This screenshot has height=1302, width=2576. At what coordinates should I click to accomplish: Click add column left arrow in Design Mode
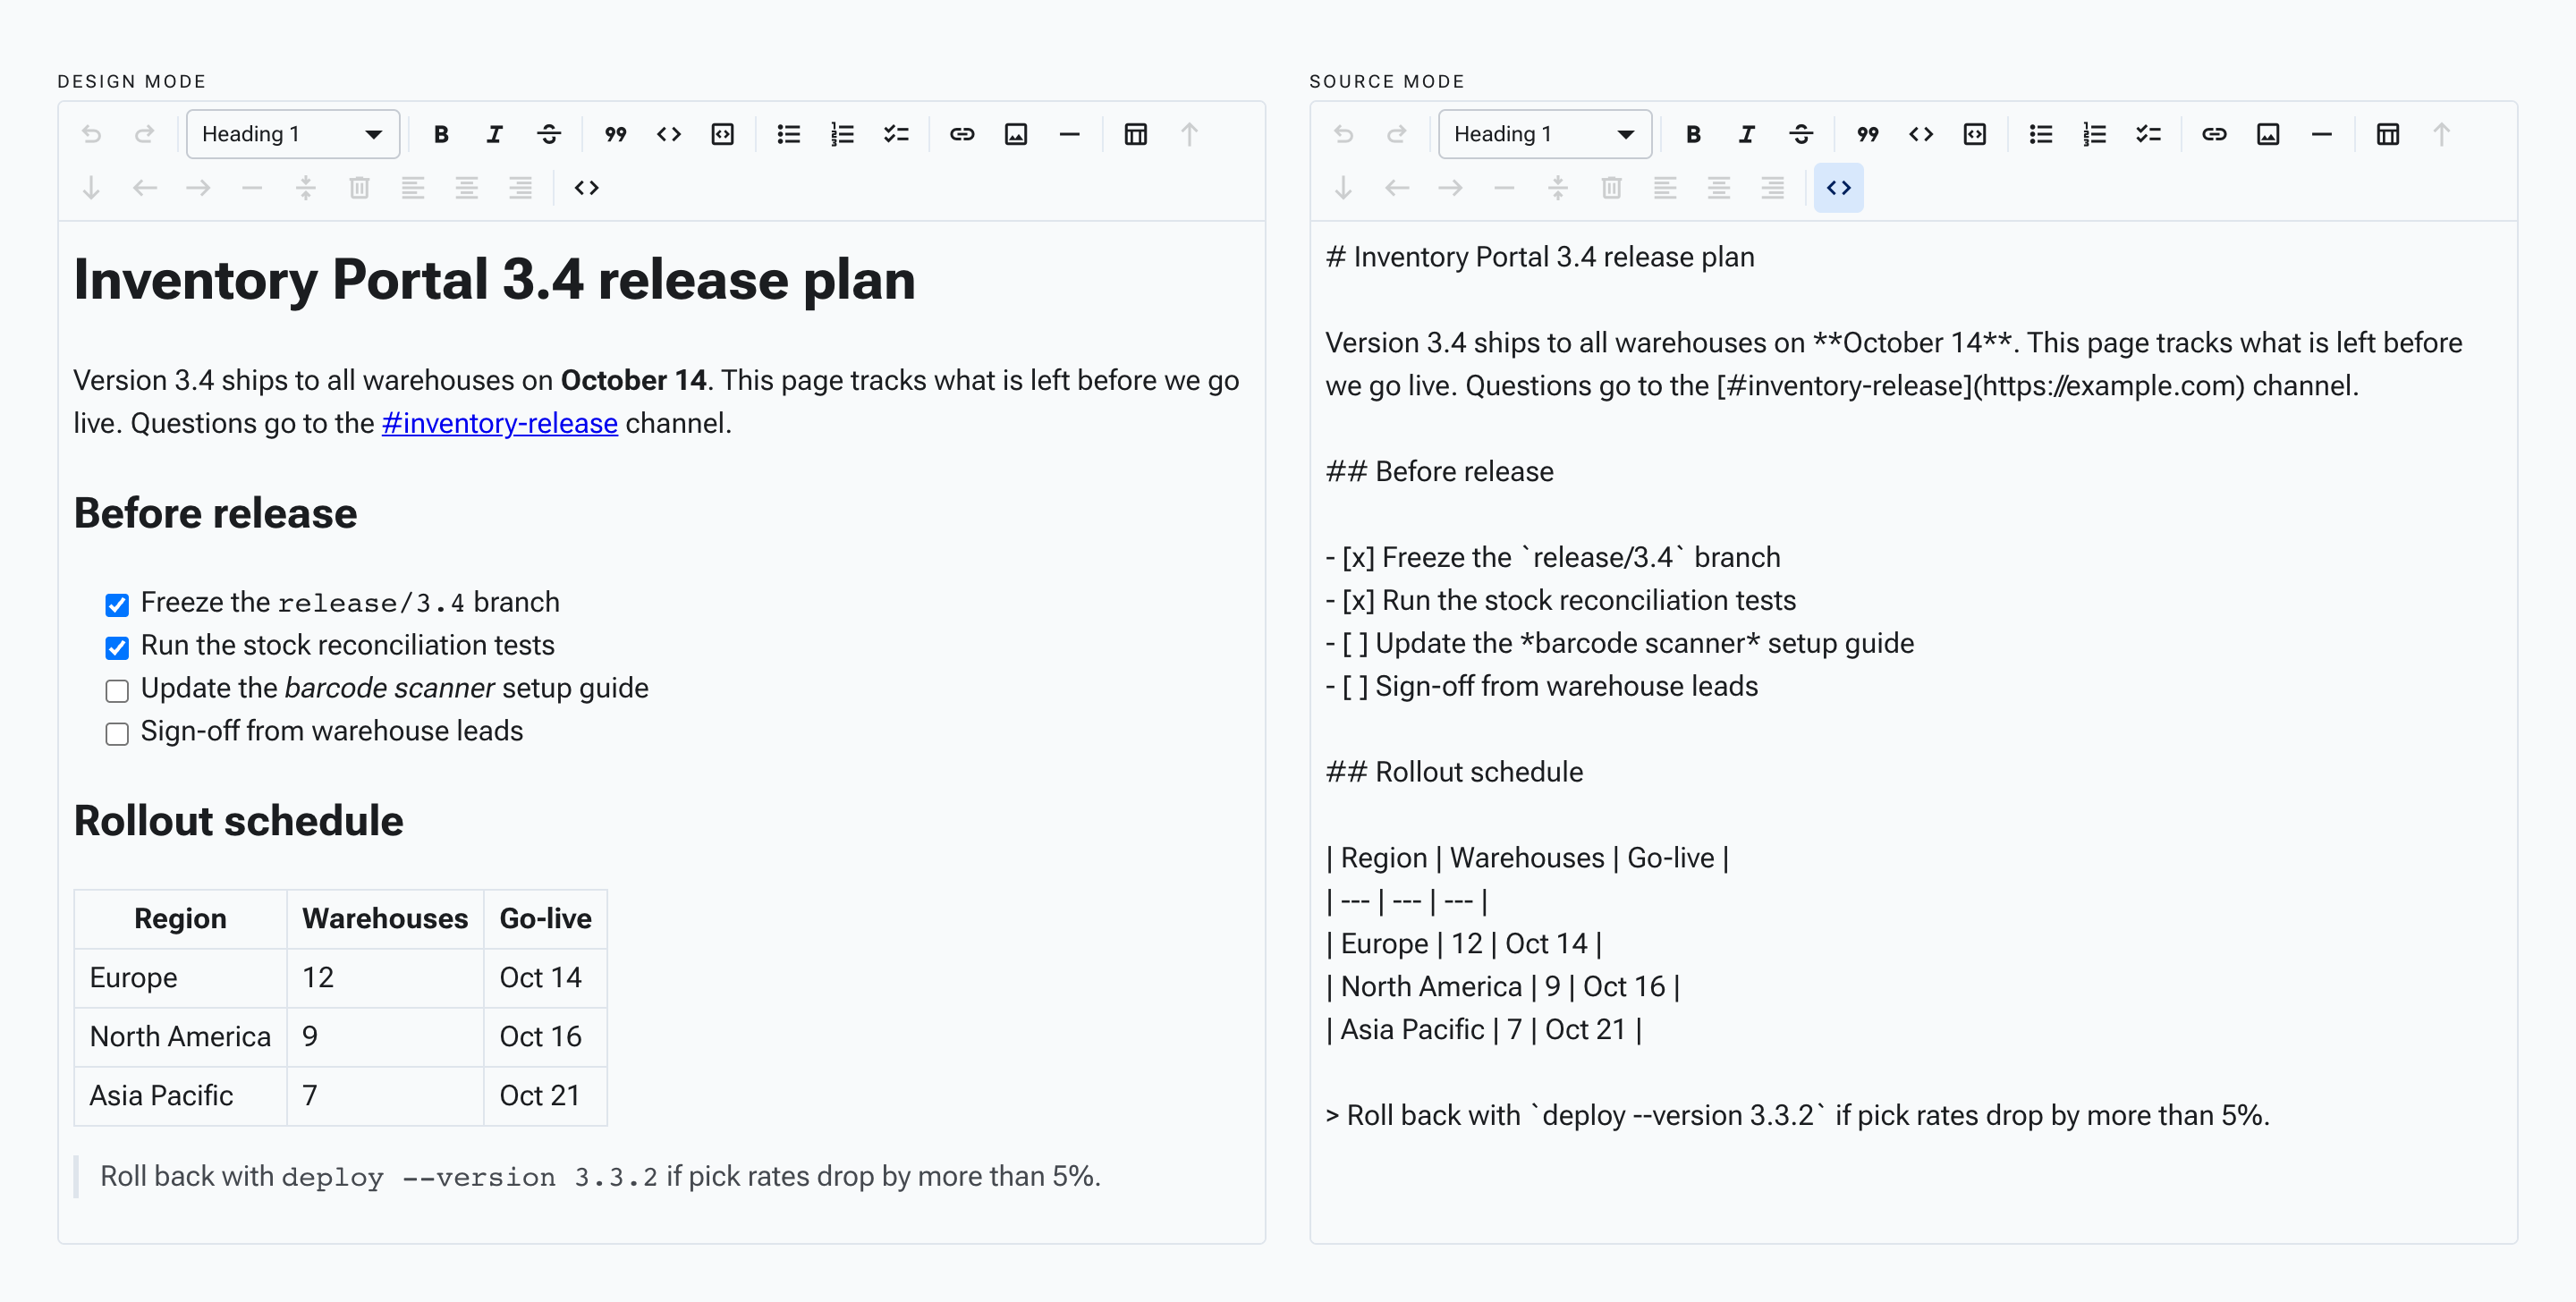coord(145,188)
